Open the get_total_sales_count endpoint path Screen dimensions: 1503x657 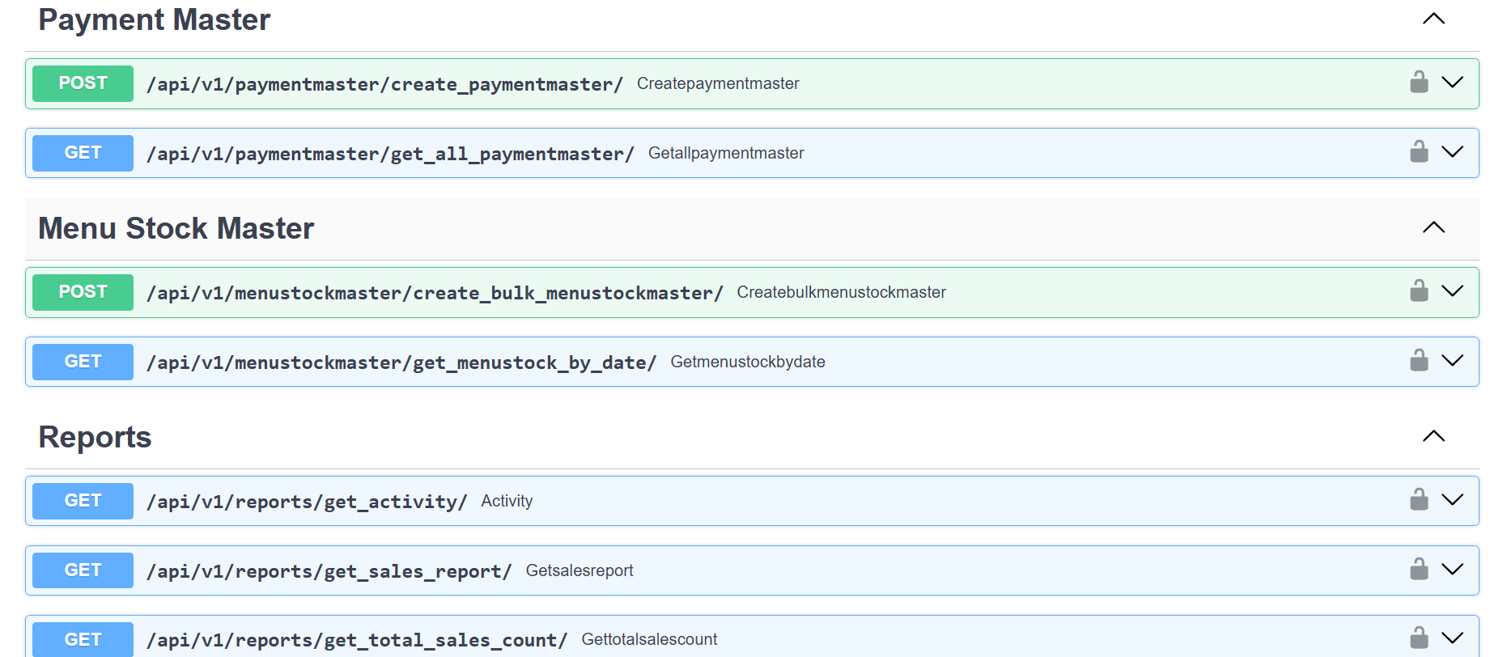pyautogui.click(x=357, y=640)
